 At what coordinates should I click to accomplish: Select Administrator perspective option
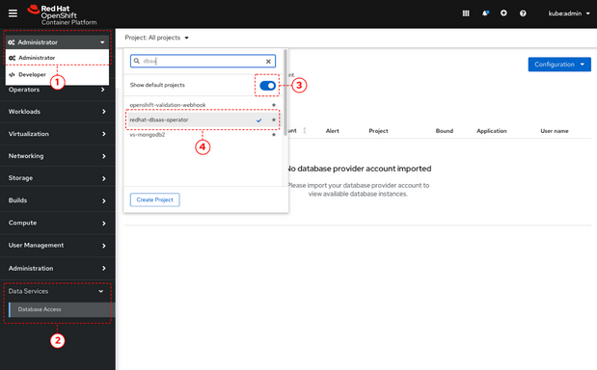pos(57,58)
